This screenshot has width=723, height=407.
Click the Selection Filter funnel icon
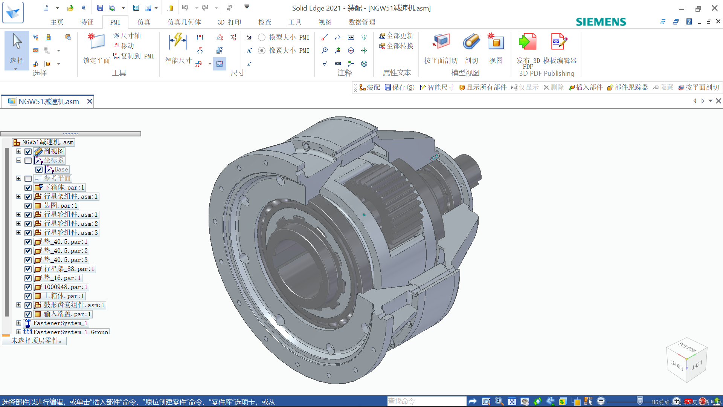pyautogui.click(x=35, y=37)
